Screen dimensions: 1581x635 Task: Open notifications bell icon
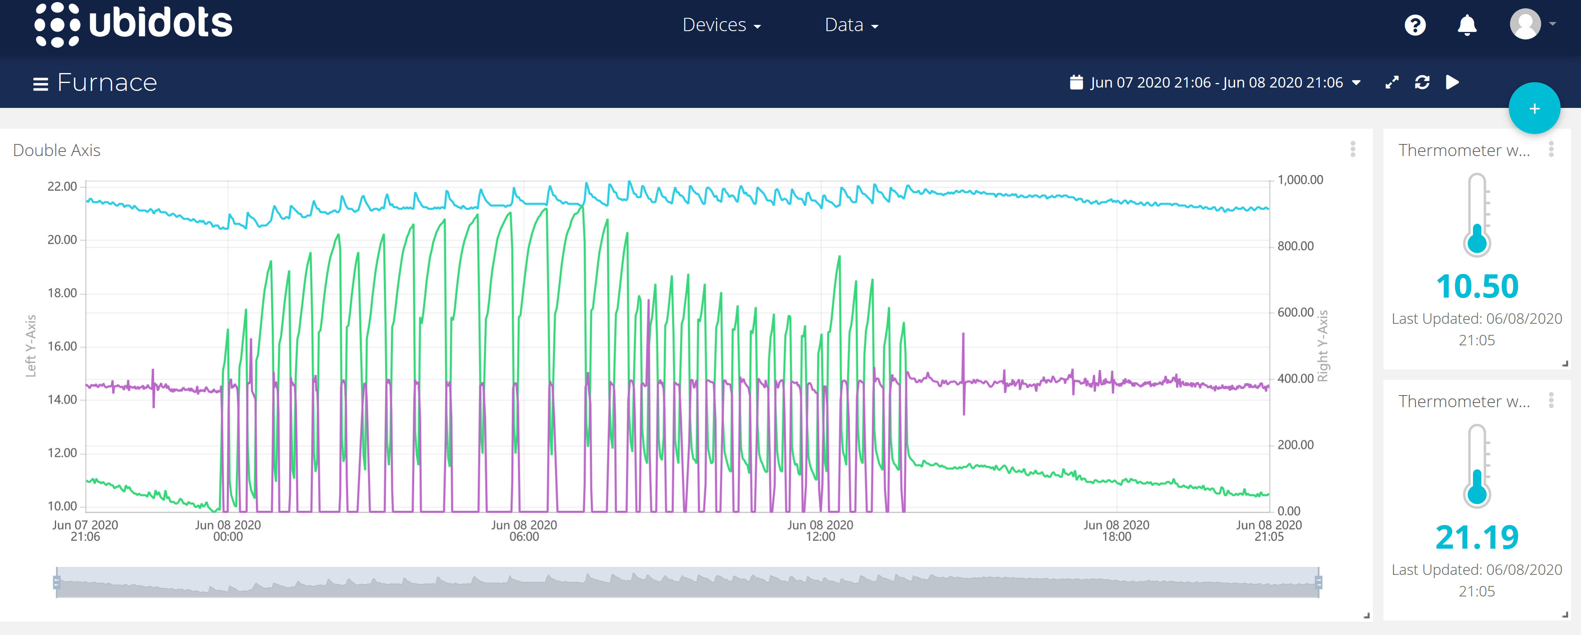pos(1467,25)
